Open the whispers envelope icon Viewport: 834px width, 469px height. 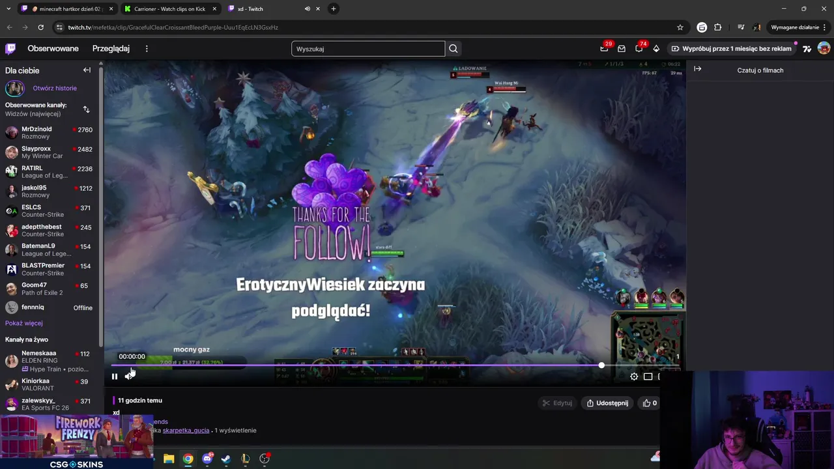[622, 49]
